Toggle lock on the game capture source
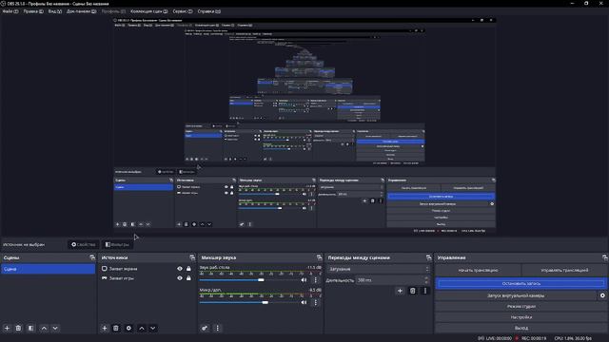The width and height of the screenshot is (609, 342). pos(188,278)
